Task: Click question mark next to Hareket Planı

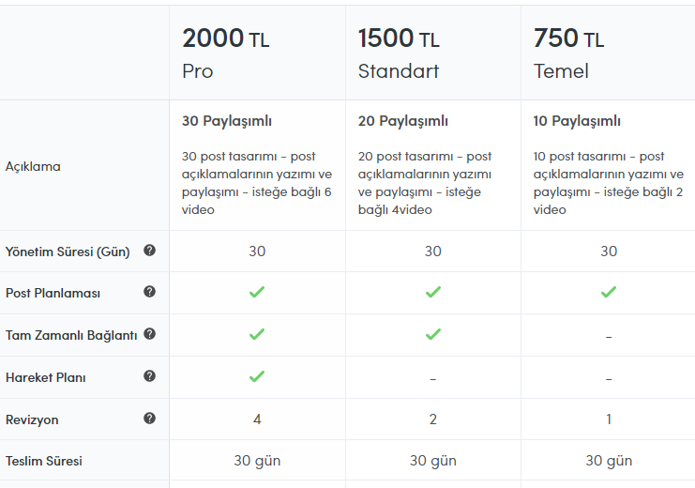Action: [150, 376]
